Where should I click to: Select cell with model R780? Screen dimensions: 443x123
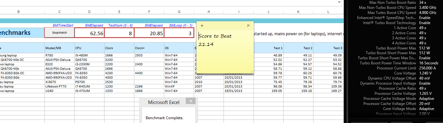(x=59, y=55)
